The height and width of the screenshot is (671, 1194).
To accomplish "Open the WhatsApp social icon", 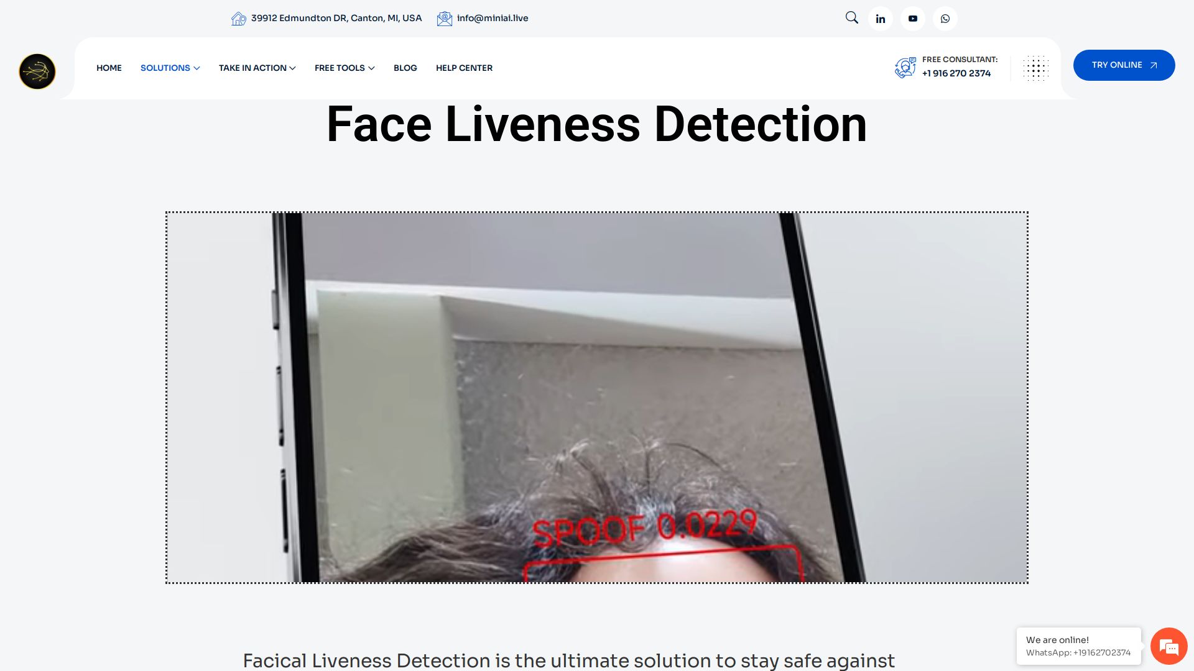I will click(945, 19).
